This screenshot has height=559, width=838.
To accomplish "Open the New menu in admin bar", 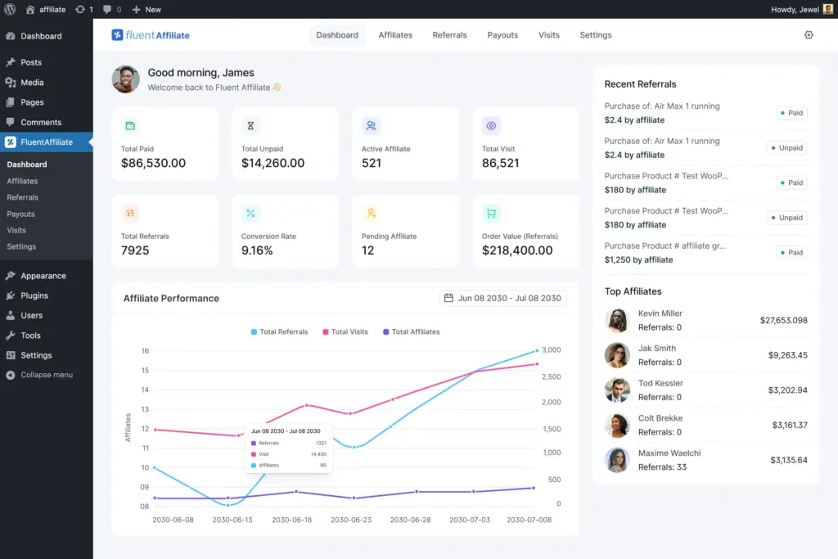I will click(146, 9).
